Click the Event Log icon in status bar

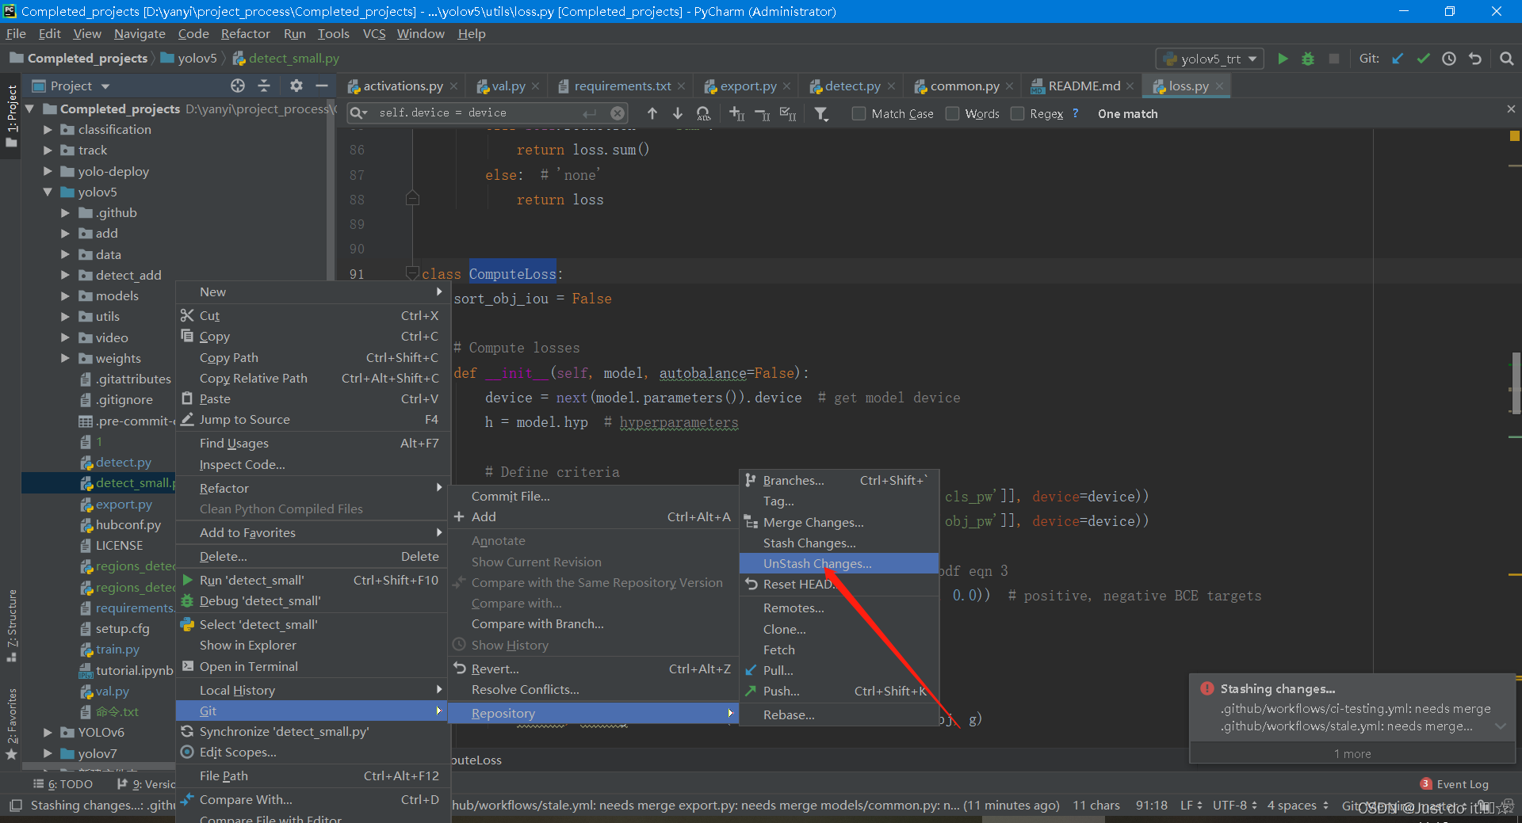point(1426,783)
